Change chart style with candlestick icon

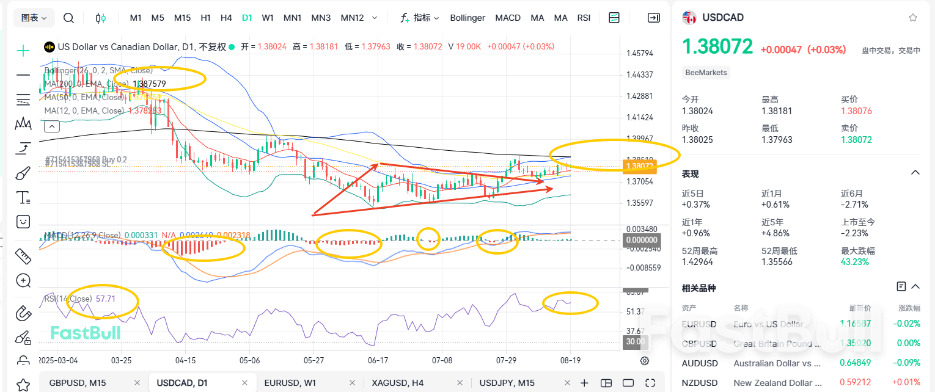pos(101,18)
